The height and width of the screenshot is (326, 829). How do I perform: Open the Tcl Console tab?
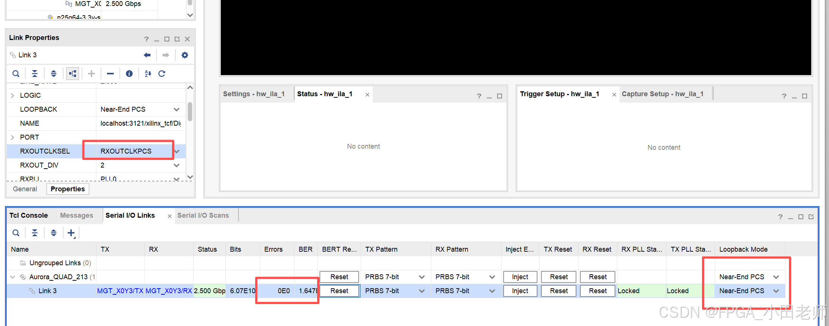coord(29,215)
